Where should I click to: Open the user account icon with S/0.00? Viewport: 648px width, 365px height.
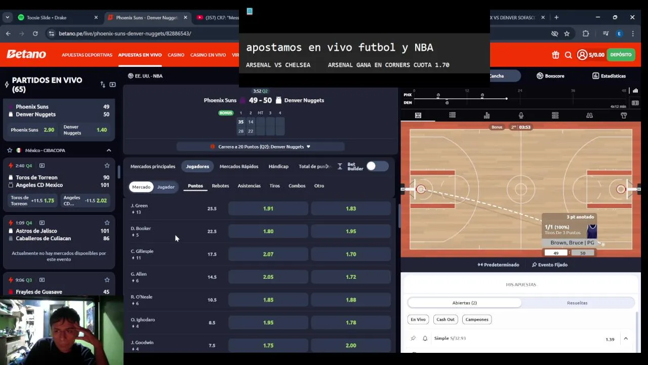pos(591,55)
